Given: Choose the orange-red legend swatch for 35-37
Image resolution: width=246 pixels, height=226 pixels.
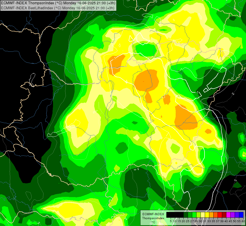Looking at the screenshot, I should tap(216, 215).
